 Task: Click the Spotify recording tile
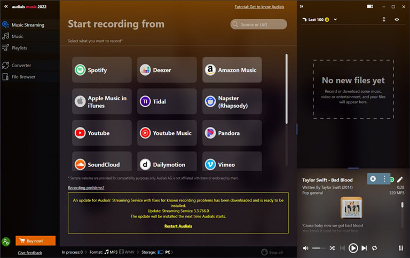coord(102,70)
